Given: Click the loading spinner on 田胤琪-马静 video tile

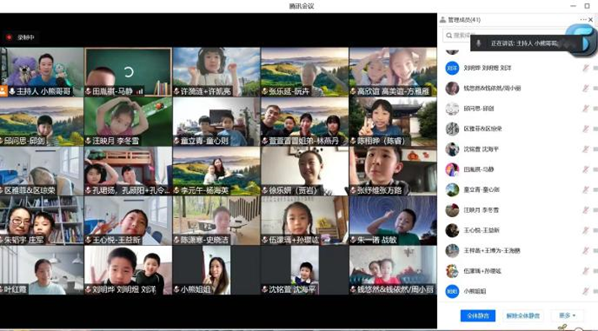Looking at the screenshot, I should tap(129, 72).
